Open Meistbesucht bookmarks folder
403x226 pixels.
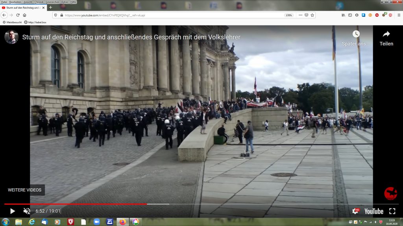[x=12, y=22]
